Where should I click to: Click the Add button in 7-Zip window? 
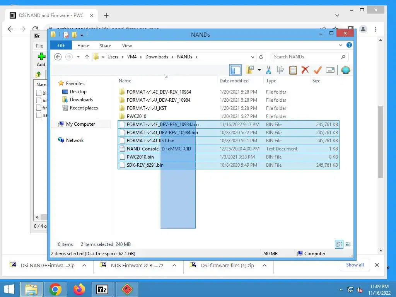[41, 60]
